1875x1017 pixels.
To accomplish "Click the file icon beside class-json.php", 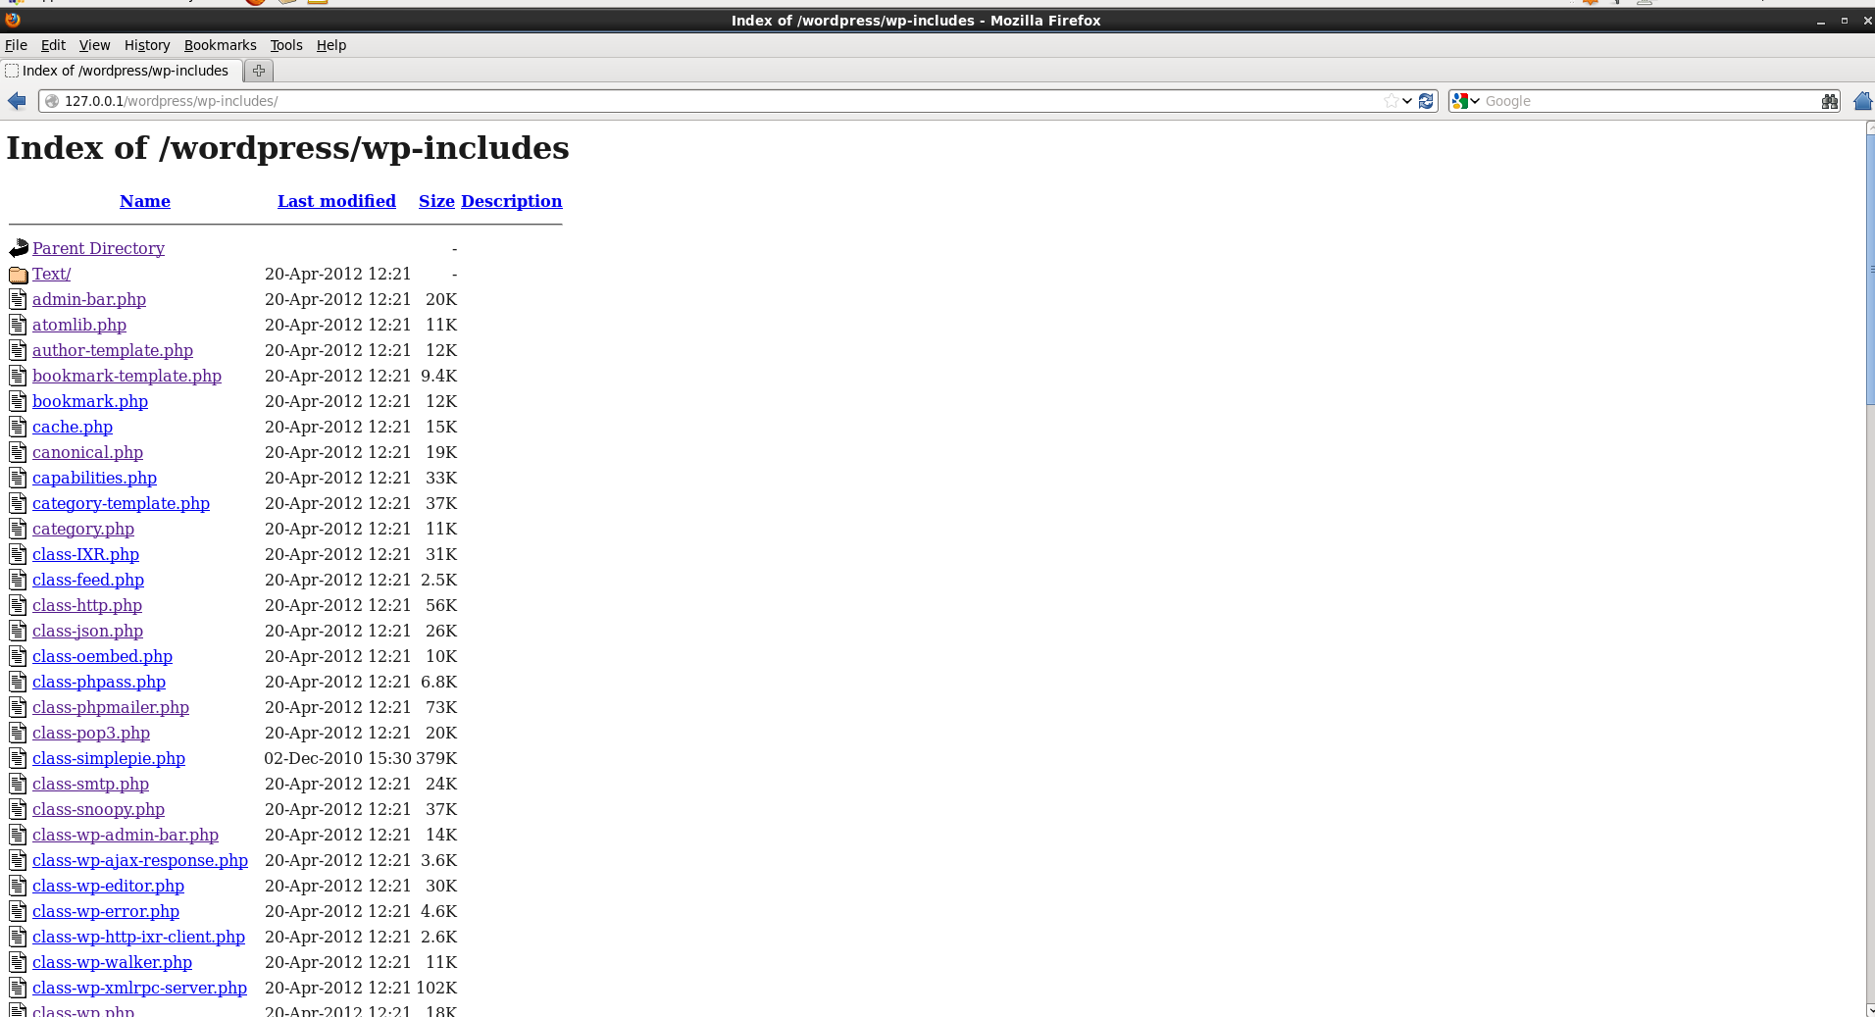I will click(x=18, y=631).
